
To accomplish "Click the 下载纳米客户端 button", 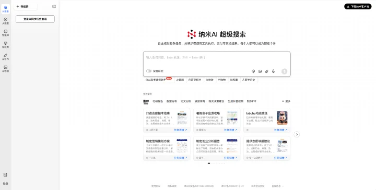I will [x=358, y=6].
